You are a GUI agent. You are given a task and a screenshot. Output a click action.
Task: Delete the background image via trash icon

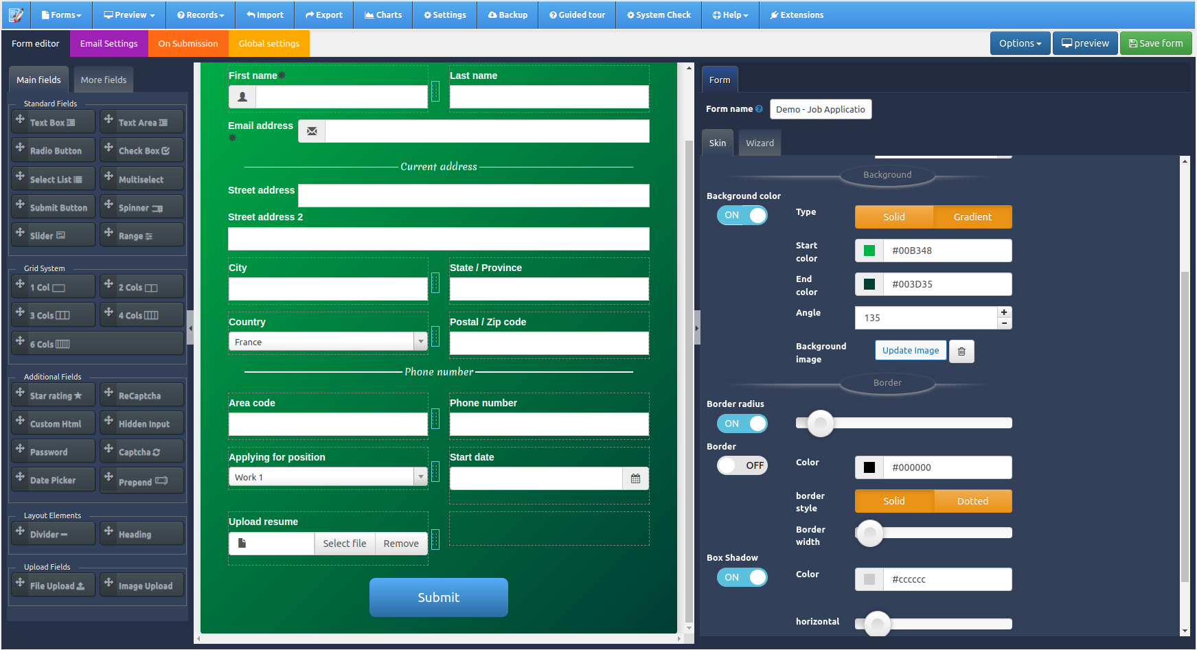tap(961, 351)
